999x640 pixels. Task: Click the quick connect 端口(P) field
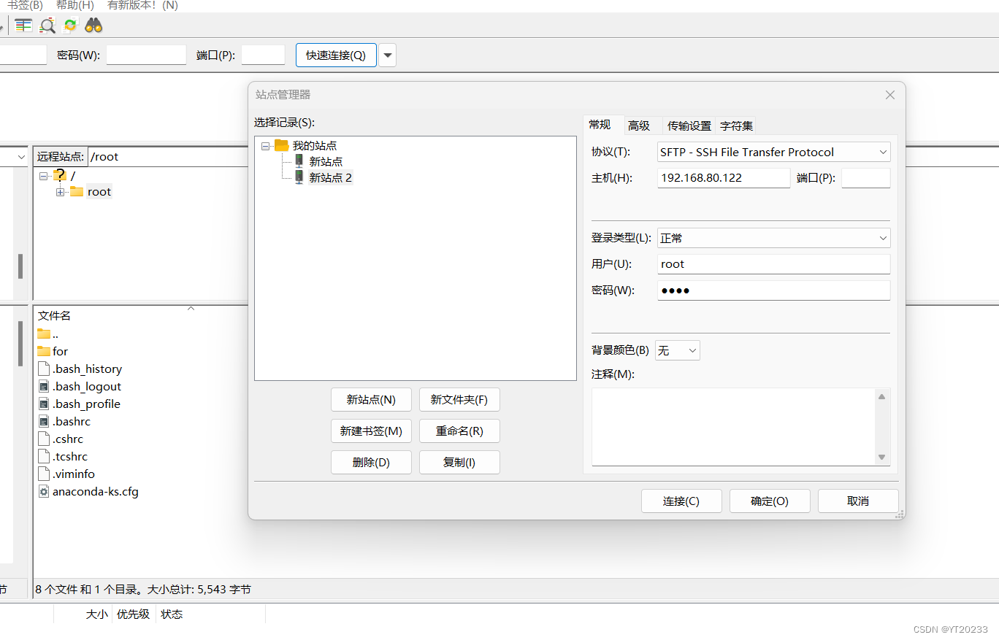(263, 55)
